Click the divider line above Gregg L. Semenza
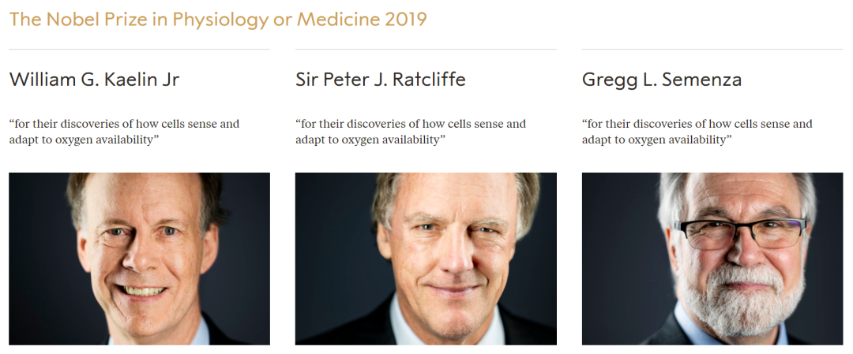This screenshot has width=853, height=354. pyautogui.click(x=712, y=50)
